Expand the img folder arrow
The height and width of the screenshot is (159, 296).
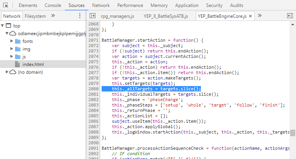click(x=12, y=49)
